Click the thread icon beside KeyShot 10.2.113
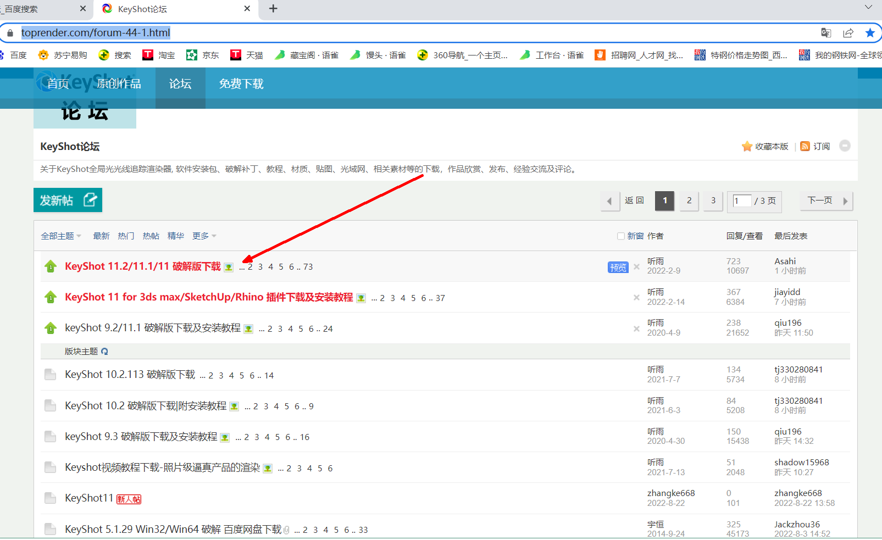882x540 pixels. 50,375
